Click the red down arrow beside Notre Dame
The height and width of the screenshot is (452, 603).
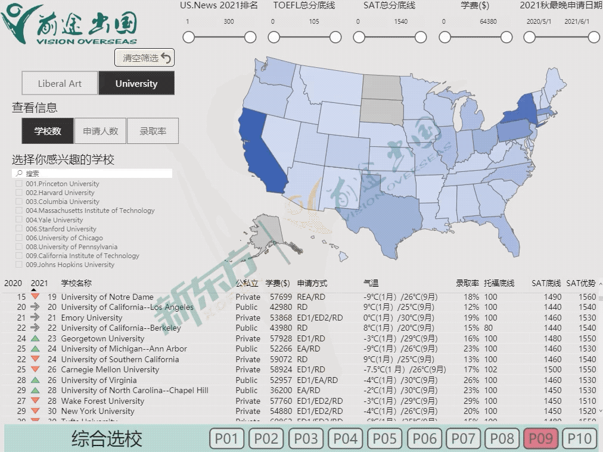click(x=35, y=297)
